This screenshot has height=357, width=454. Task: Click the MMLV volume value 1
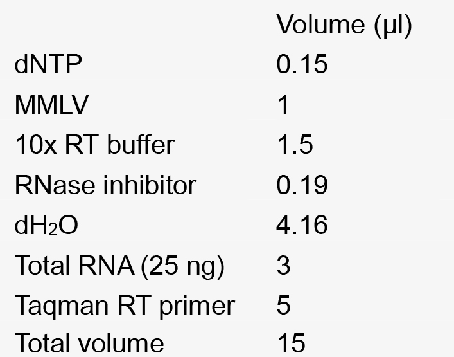click(x=283, y=105)
